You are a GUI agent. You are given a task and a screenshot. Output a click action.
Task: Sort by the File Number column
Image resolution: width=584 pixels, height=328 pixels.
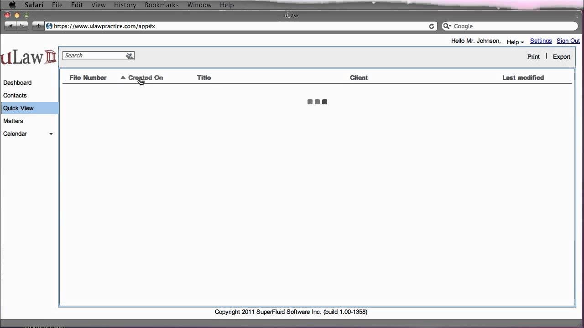(88, 77)
